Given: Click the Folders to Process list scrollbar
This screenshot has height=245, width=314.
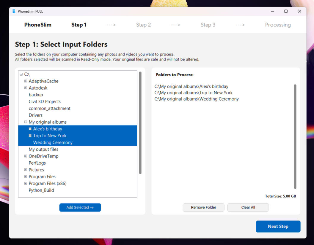Looking at the screenshot, I should [x=295, y=136].
